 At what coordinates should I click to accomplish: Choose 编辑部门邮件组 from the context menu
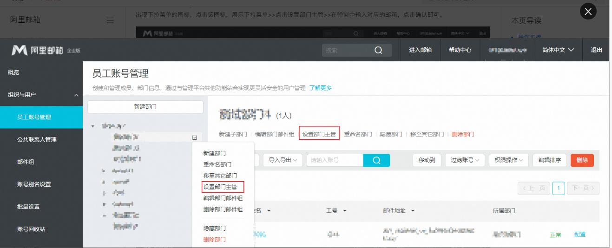point(223,198)
